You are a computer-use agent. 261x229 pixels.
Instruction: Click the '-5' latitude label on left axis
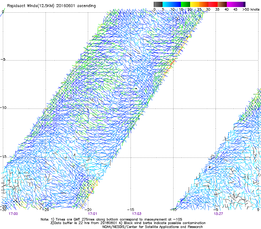pos(3,59)
